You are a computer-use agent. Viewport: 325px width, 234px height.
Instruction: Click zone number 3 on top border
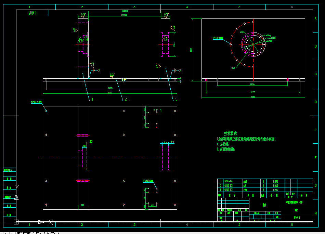click(134, 7)
